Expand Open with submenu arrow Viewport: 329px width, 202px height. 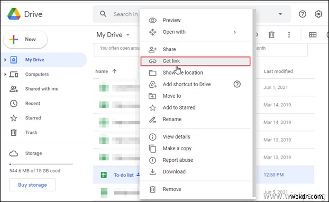(234, 32)
